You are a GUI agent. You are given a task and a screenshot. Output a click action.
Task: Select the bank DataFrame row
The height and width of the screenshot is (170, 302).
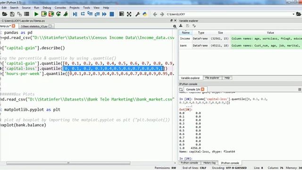240,45
